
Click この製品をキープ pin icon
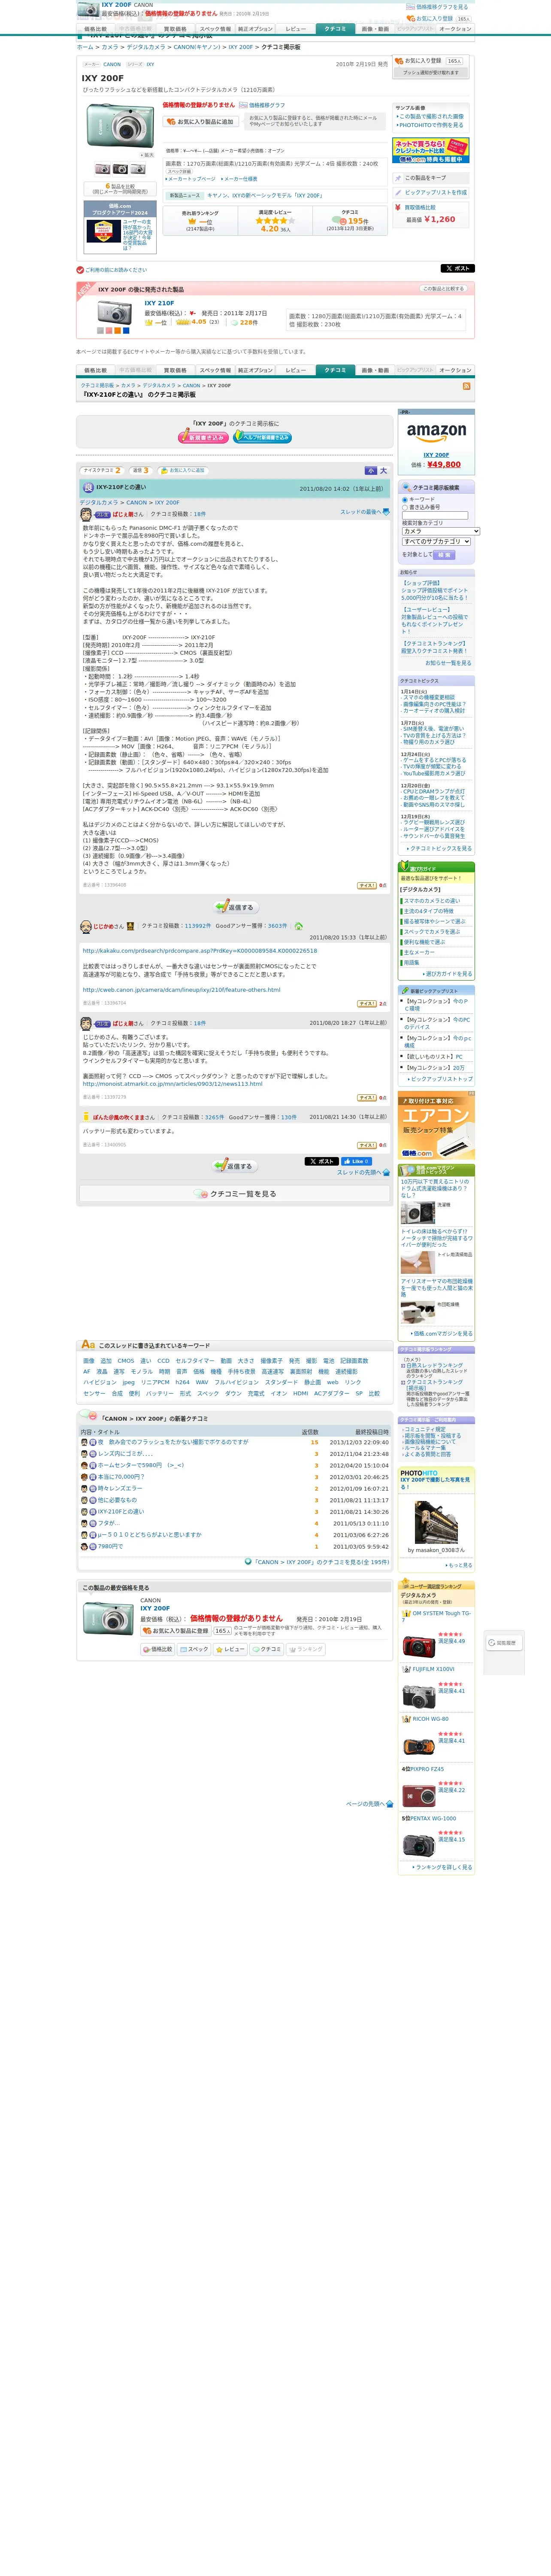point(398,178)
